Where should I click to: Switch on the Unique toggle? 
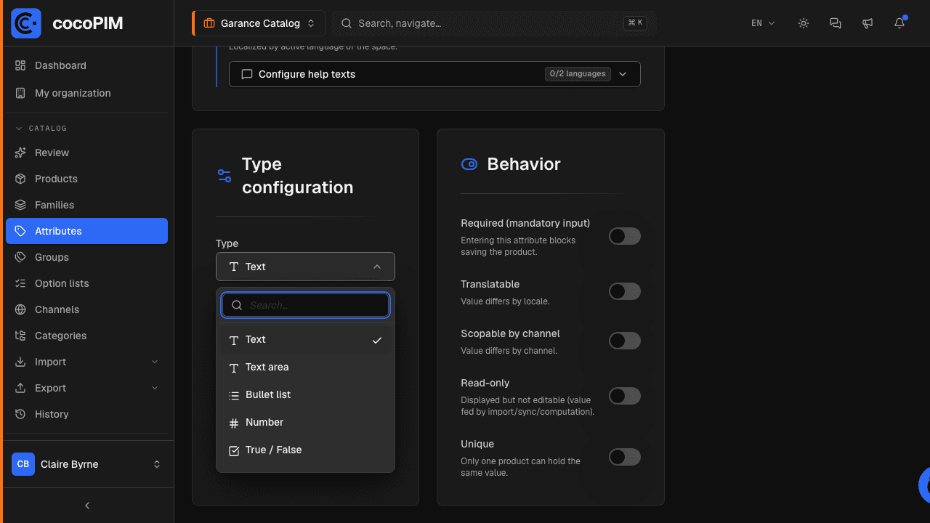[625, 457]
